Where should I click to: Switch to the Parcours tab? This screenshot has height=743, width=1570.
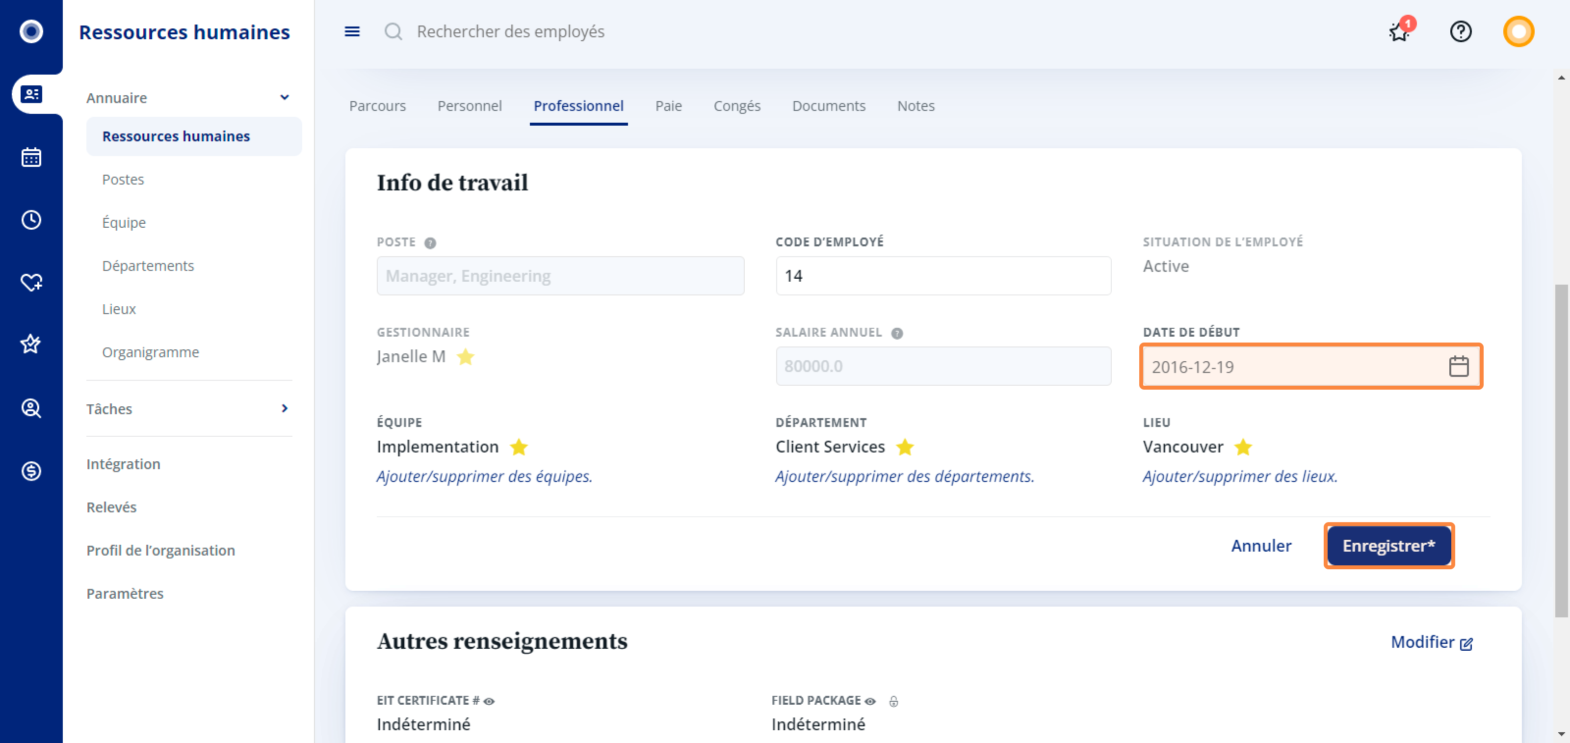[377, 106]
